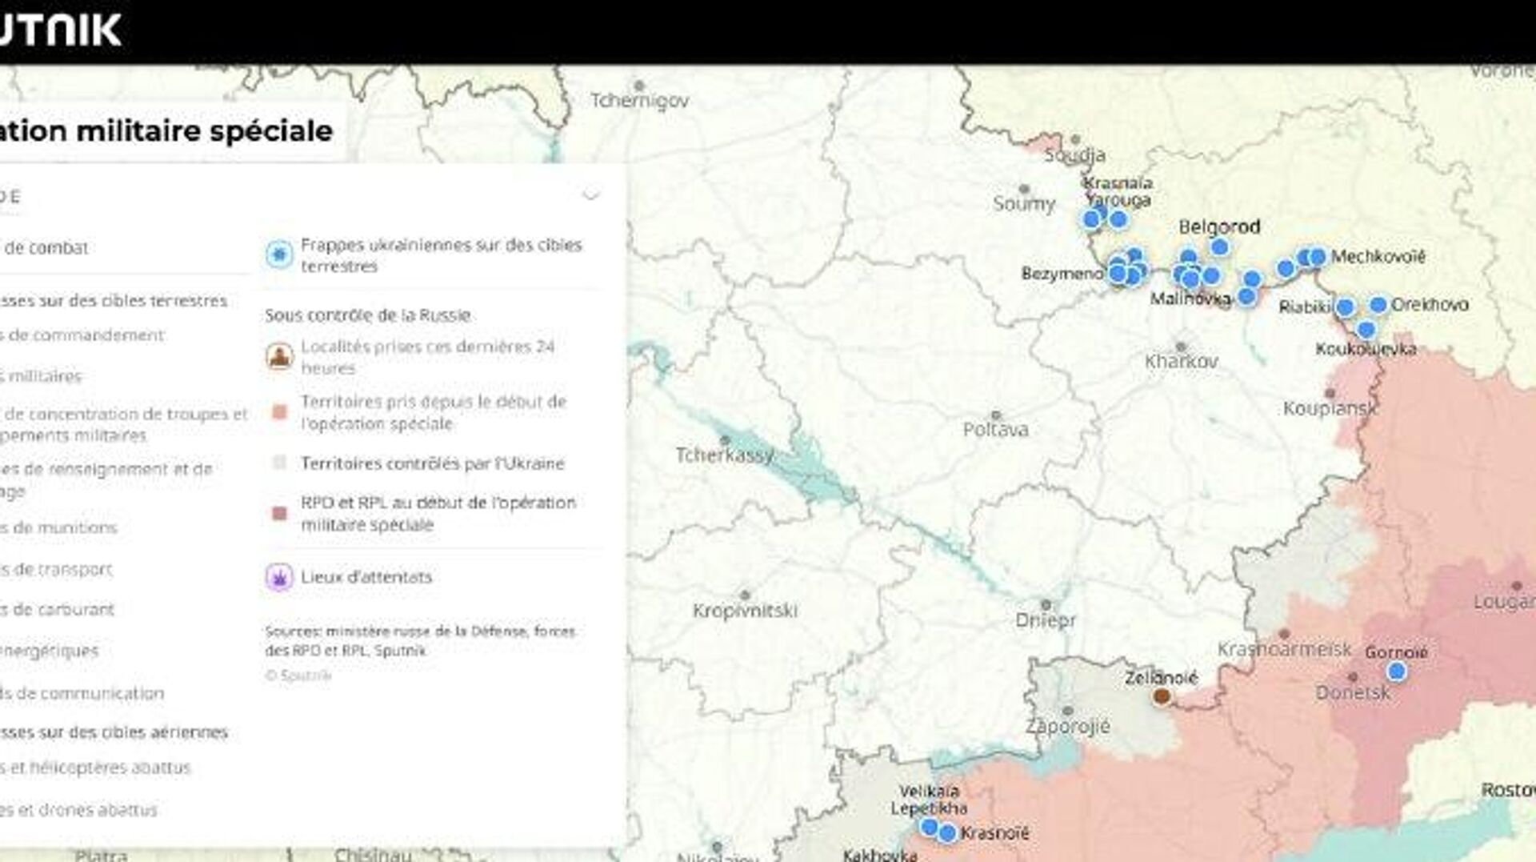Click the blue marker under Belgorod label
This screenshot has width=1536, height=862.
pyautogui.click(x=1219, y=247)
